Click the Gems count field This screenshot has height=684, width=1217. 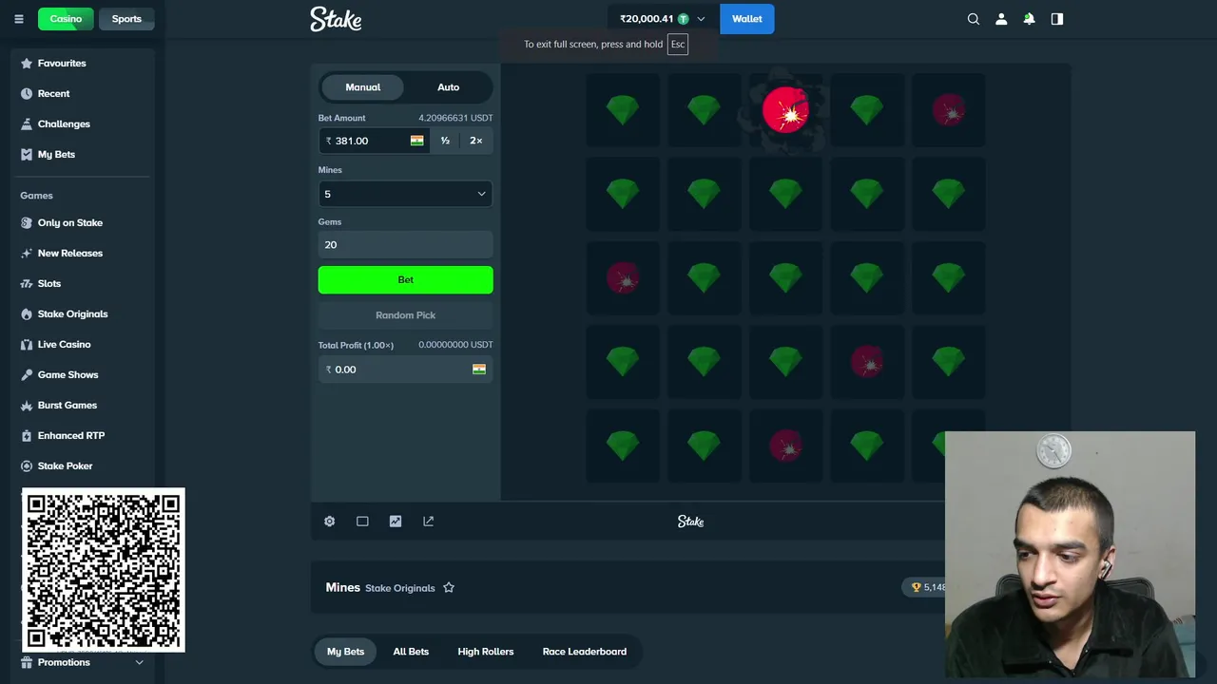coord(405,245)
